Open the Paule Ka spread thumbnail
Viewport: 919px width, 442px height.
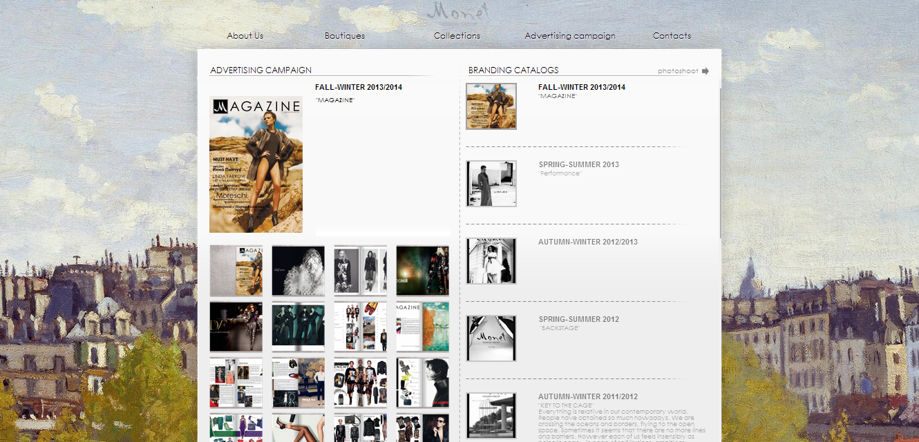pyautogui.click(x=299, y=383)
